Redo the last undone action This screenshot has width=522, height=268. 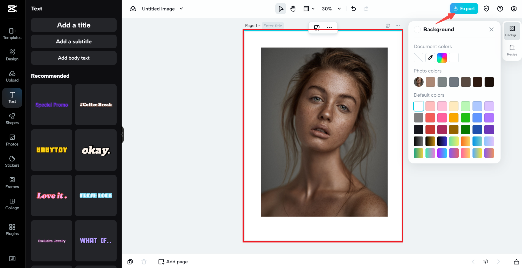[x=366, y=9]
